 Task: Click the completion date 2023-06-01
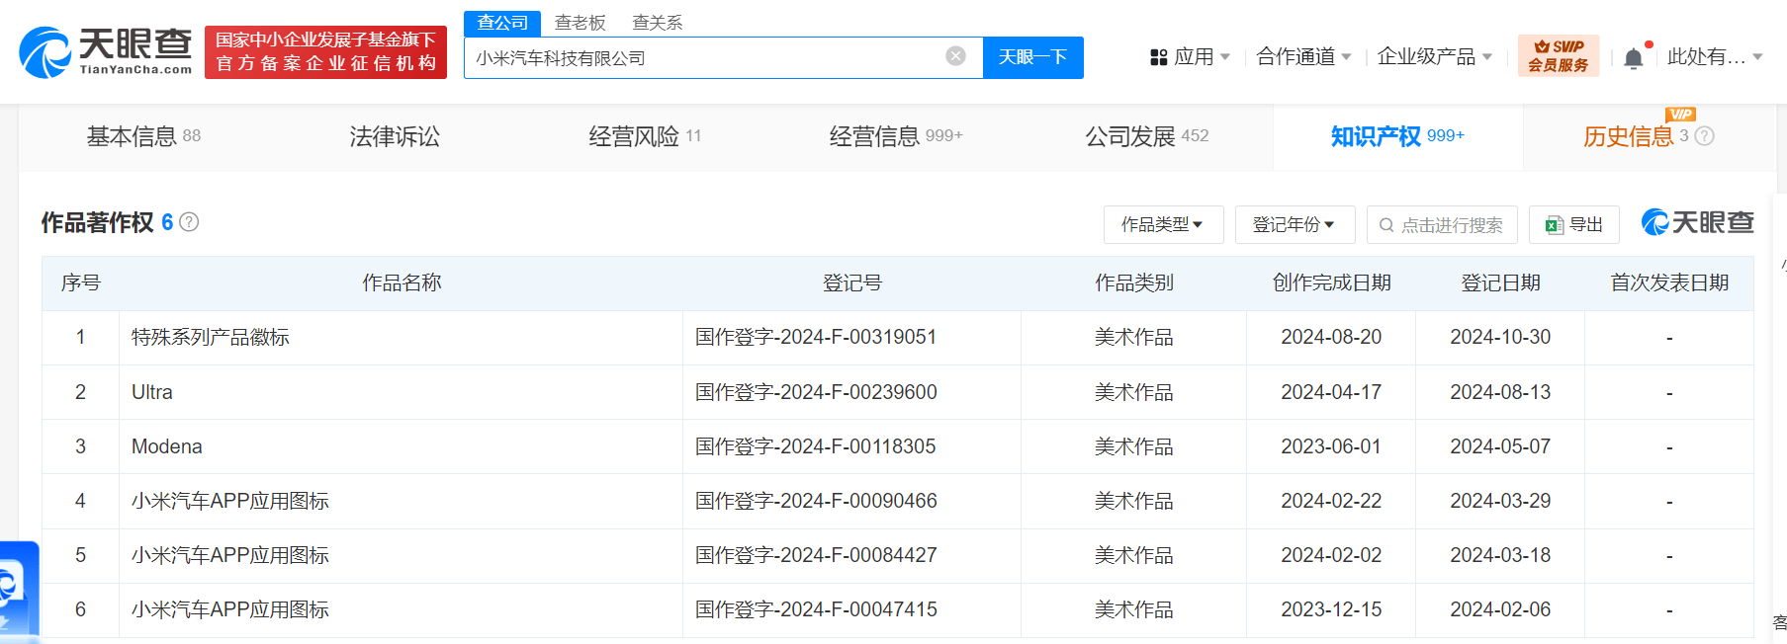[x=1331, y=446]
